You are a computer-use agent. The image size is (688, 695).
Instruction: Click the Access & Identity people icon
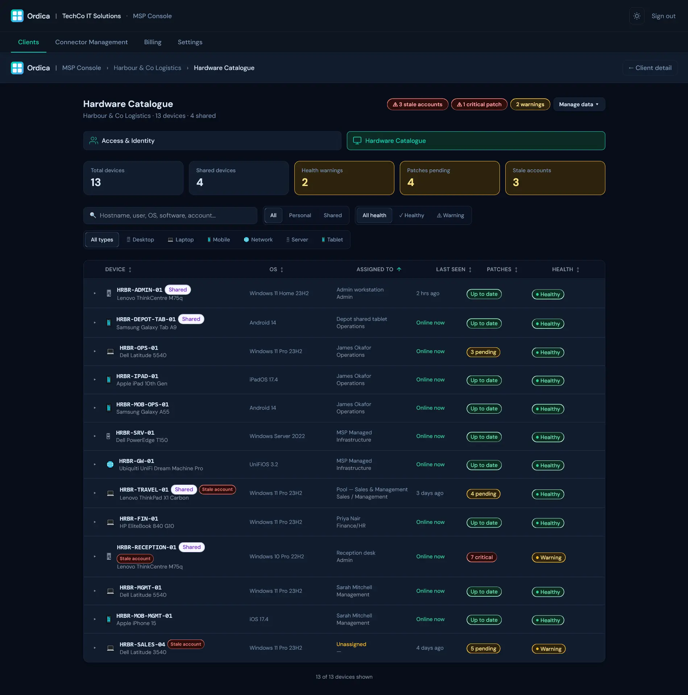[94, 141]
